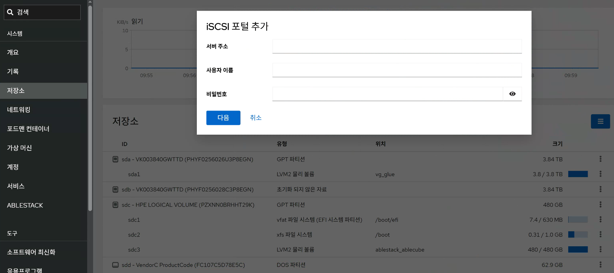
Task: Toggle password visibility with the eye icon
Action: tap(512, 94)
